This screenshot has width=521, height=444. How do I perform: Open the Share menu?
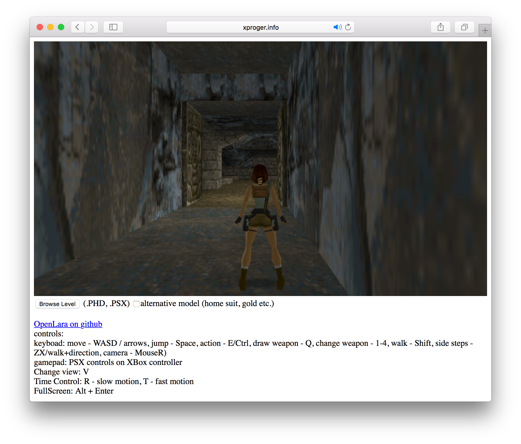(x=440, y=27)
